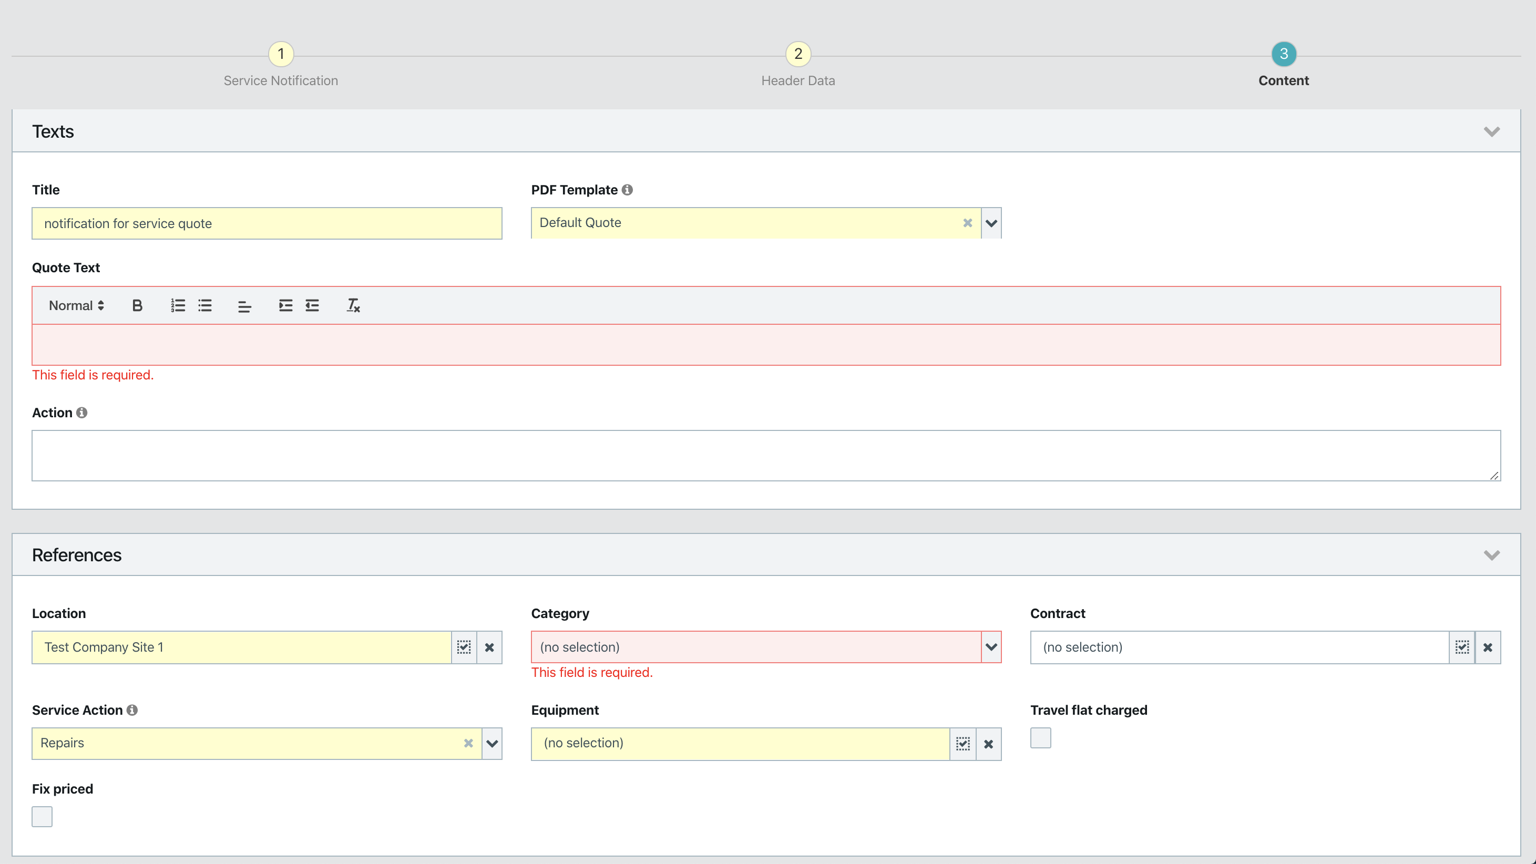
Task: Clear formatting in Quote Text editor
Action: [x=354, y=306]
